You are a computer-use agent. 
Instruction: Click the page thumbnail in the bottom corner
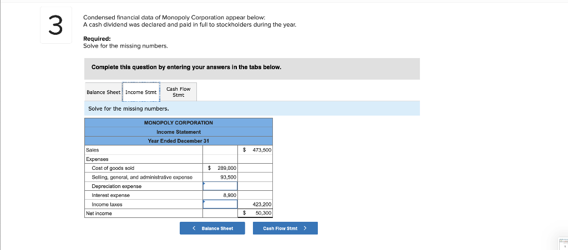562,243
